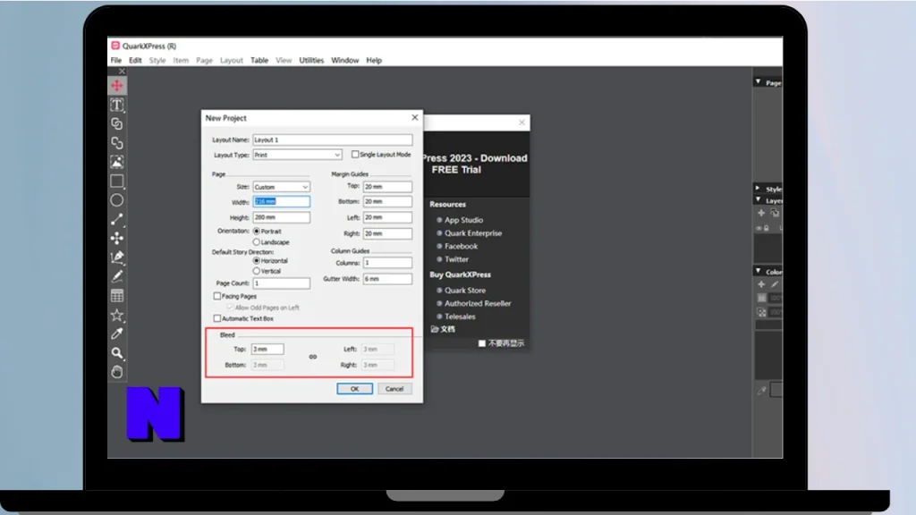Collapse the Page panel triangle
The height and width of the screenshot is (515, 916).
[759, 82]
